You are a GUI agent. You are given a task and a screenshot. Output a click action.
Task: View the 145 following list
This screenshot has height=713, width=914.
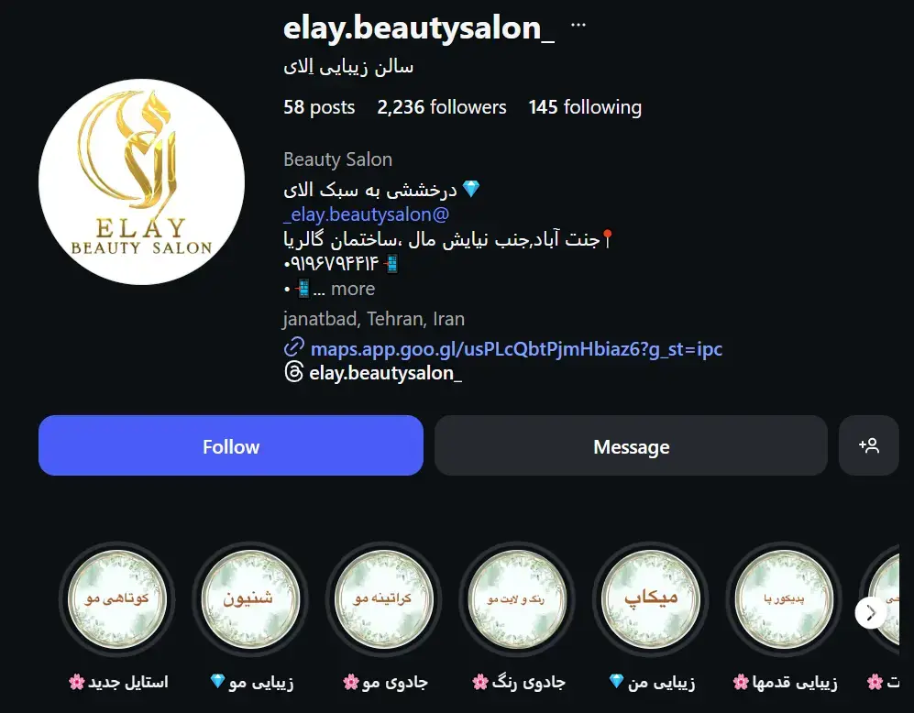[x=585, y=107]
